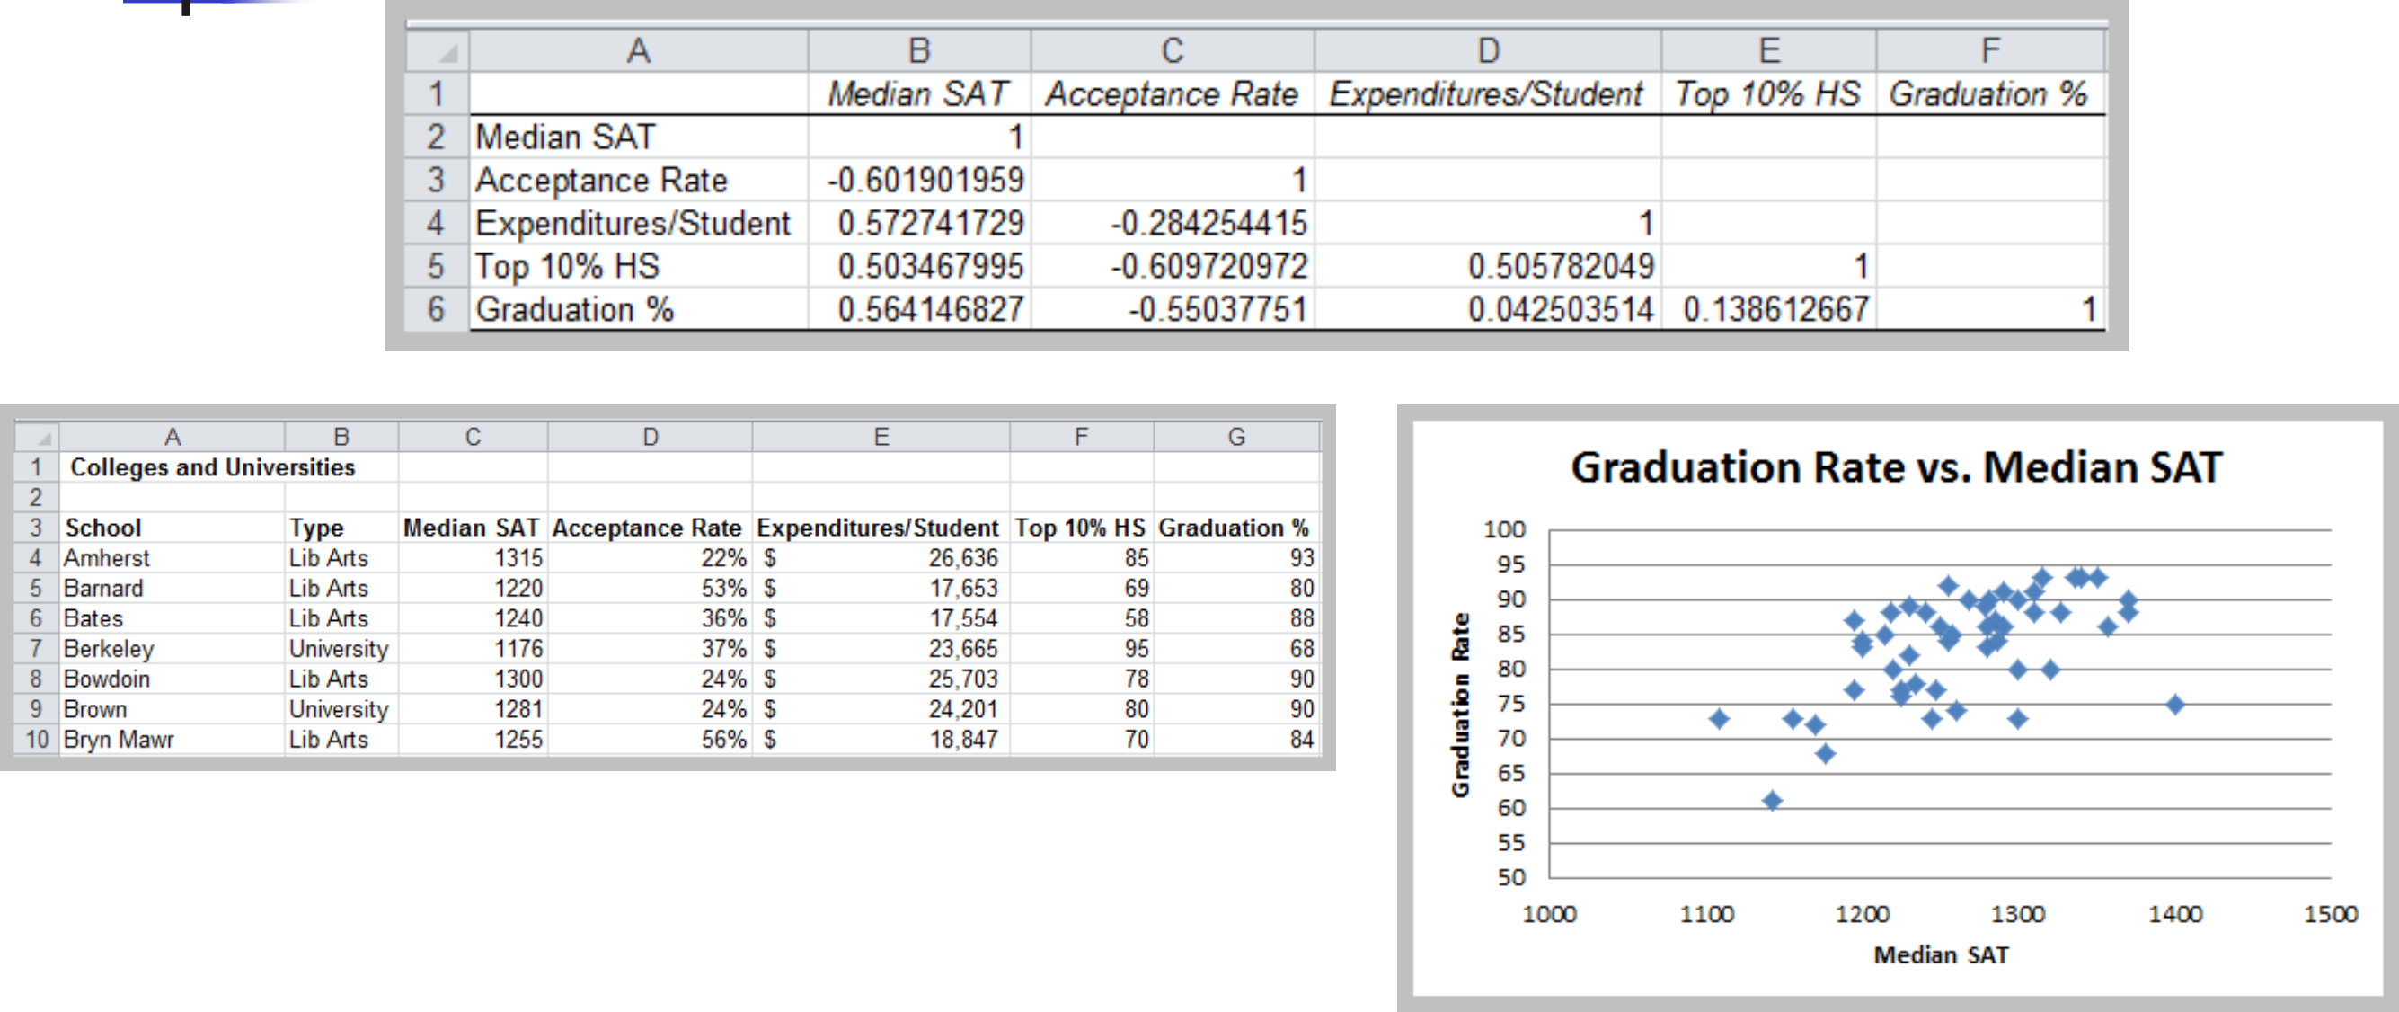Click select-all corner of correlation table

pyautogui.click(x=438, y=50)
